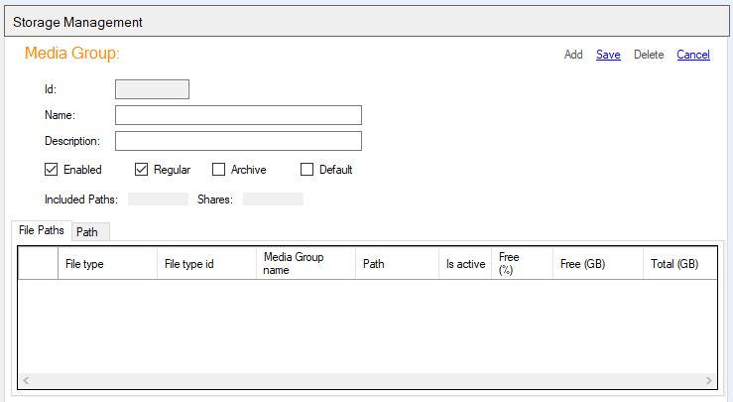The image size is (733, 402).
Task: Click the Save link
Action: coord(608,55)
